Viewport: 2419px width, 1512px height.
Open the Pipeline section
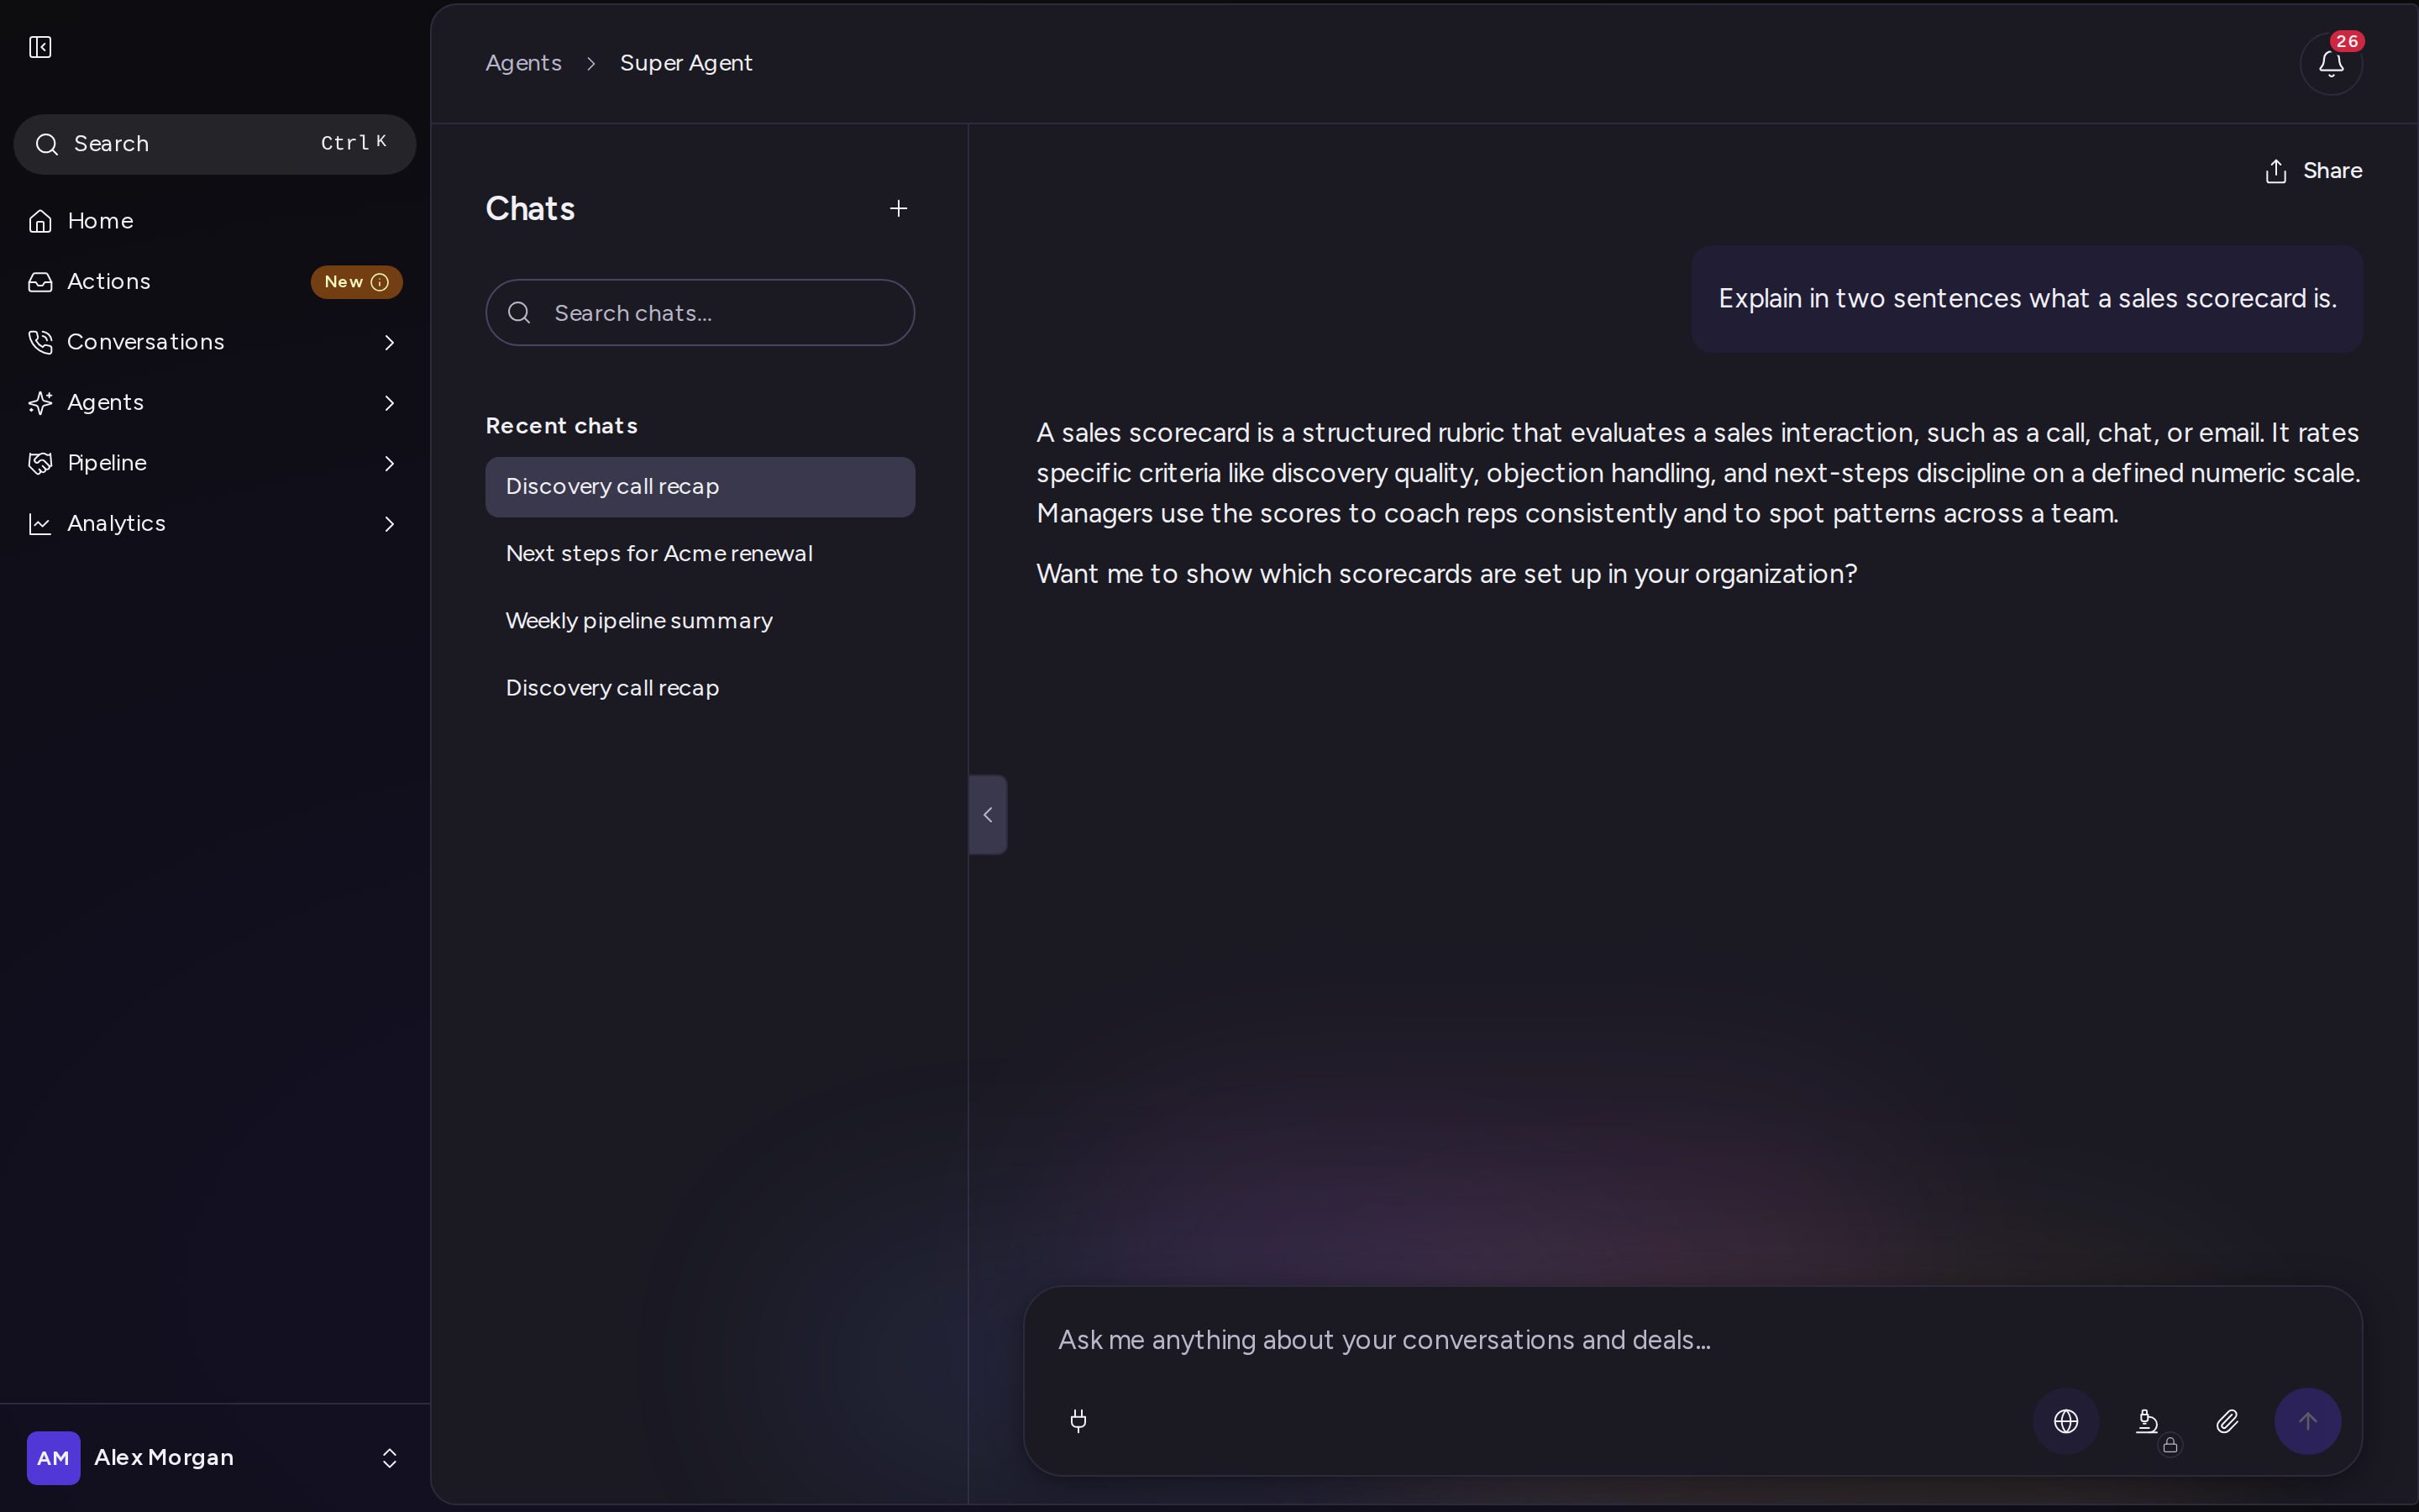[x=215, y=463]
